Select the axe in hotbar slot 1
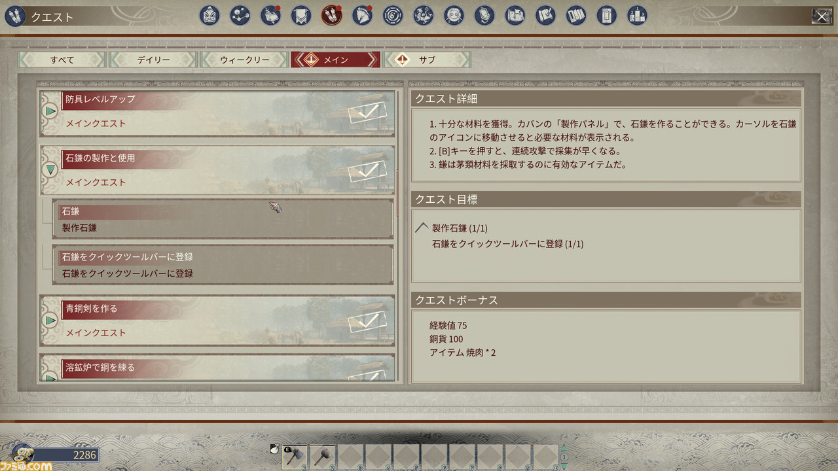The image size is (838, 471). point(295,457)
